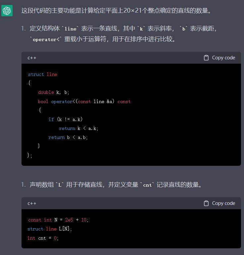Click inline code `L` in 声明数组 sentence
Viewport: 244px width, 255px height.
60,185
